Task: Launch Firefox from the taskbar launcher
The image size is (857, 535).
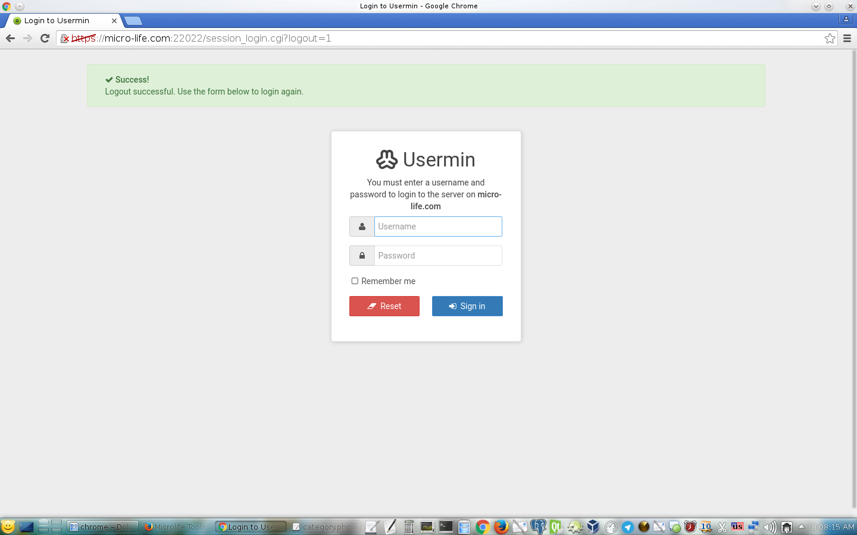Action: tap(501, 527)
